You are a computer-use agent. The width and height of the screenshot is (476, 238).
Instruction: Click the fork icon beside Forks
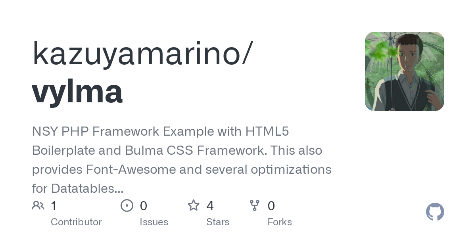(x=255, y=205)
